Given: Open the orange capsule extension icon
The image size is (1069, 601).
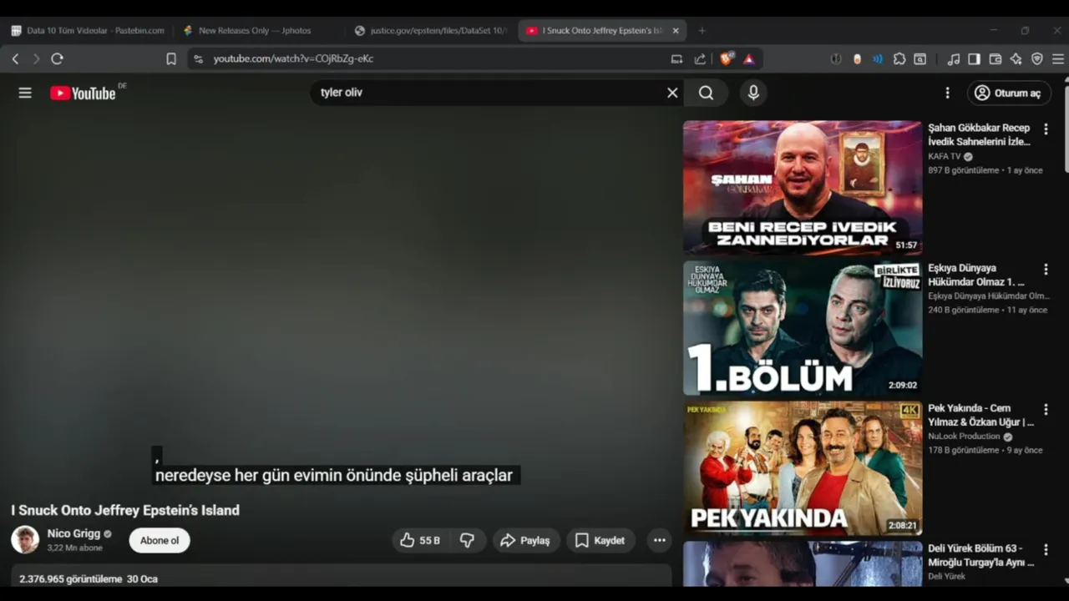Looking at the screenshot, I should [857, 58].
